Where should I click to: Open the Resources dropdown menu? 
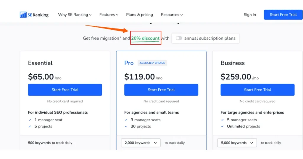pos(172,15)
